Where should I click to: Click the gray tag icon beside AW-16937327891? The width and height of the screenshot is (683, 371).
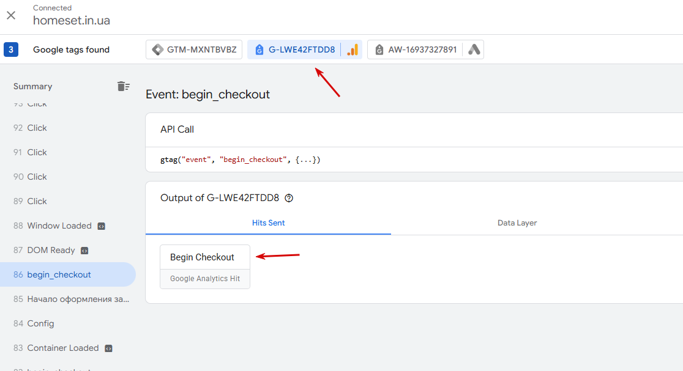click(379, 50)
